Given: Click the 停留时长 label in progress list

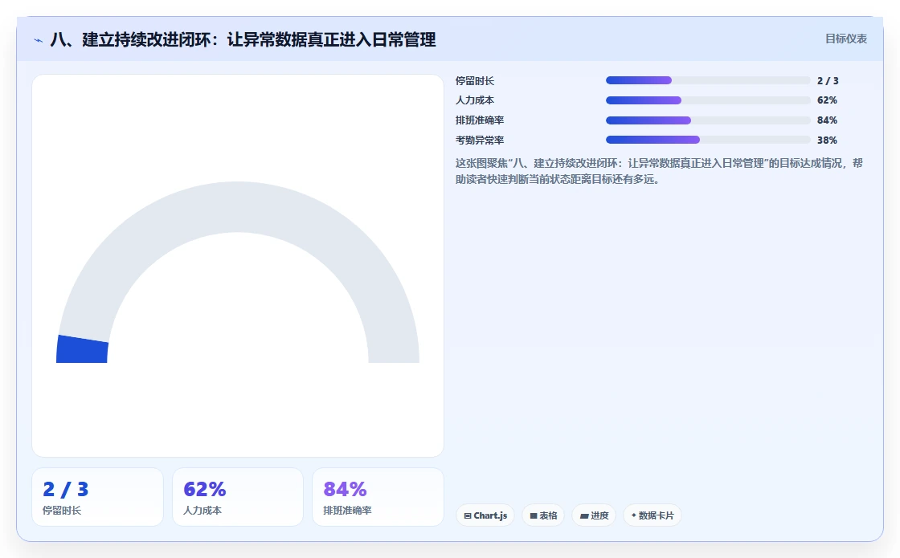Looking at the screenshot, I should (x=475, y=81).
